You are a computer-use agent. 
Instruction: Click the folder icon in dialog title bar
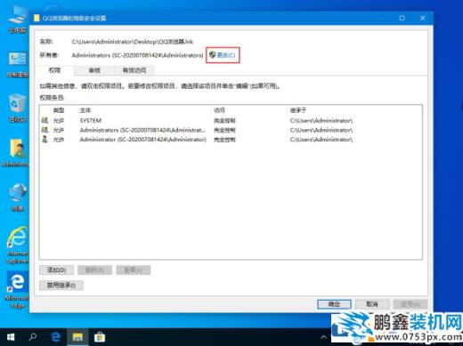tap(37, 18)
